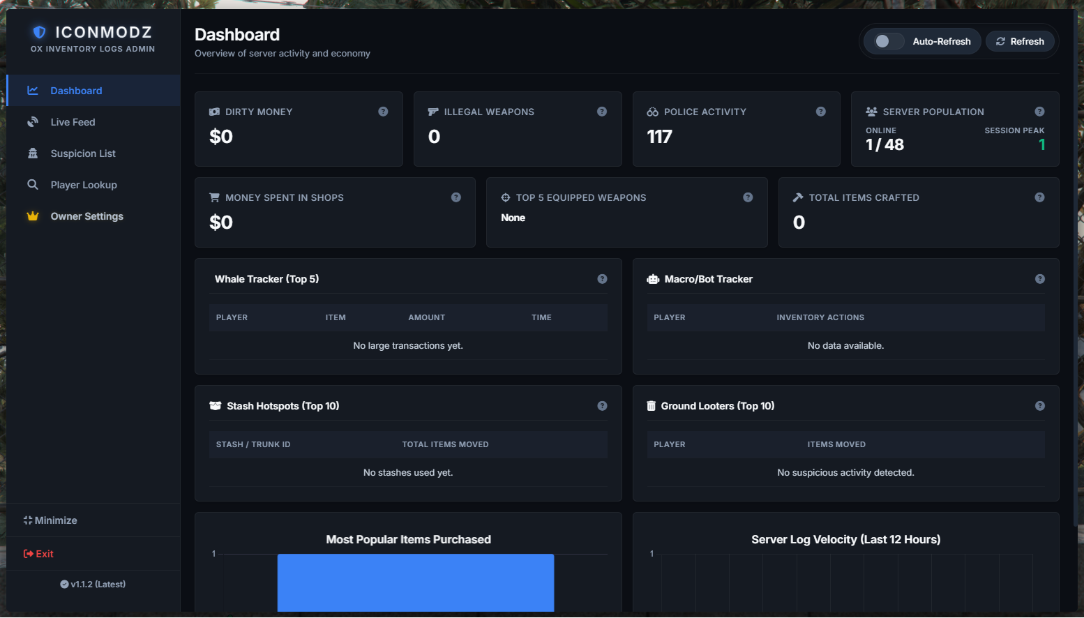
Task: Click the Server Log Velocity chart title
Action: (845, 539)
